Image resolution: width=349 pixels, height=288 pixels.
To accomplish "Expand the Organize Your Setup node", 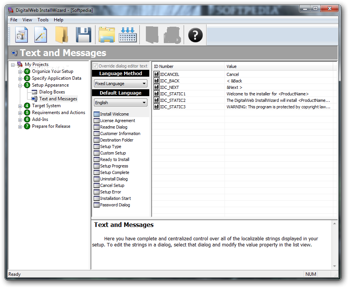I will (x=20, y=72).
